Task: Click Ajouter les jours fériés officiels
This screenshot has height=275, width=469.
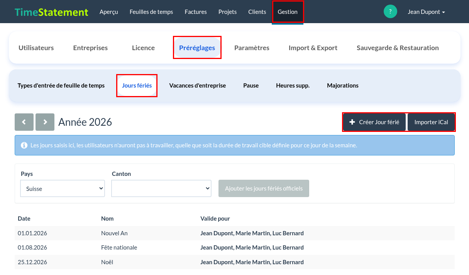Action: point(264,189)
